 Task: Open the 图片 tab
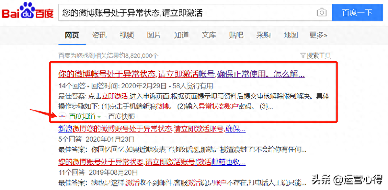(154, 35)
